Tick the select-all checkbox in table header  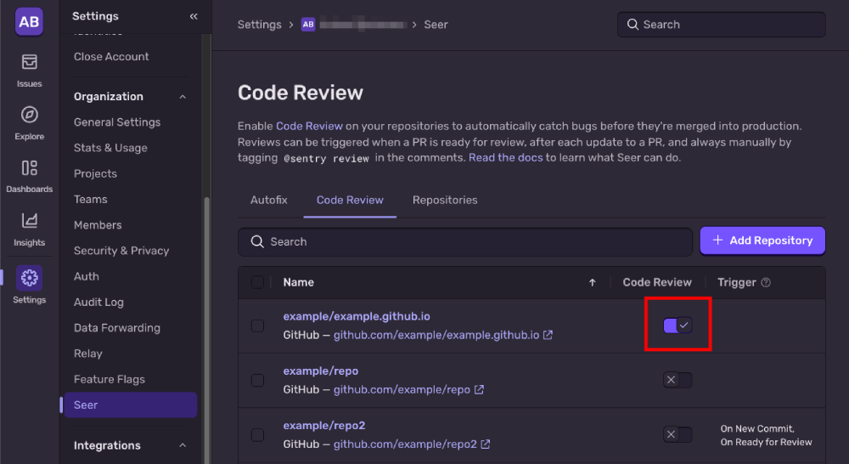click(x=258, y=282)
